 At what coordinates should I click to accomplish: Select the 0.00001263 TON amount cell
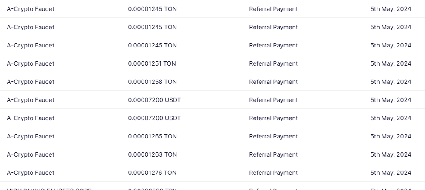point(152,154)
